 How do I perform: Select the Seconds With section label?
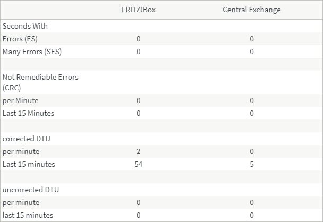point(25,26)
